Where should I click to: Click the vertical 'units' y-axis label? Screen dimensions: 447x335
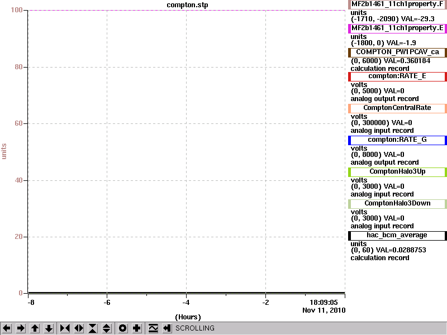[4, 151]
